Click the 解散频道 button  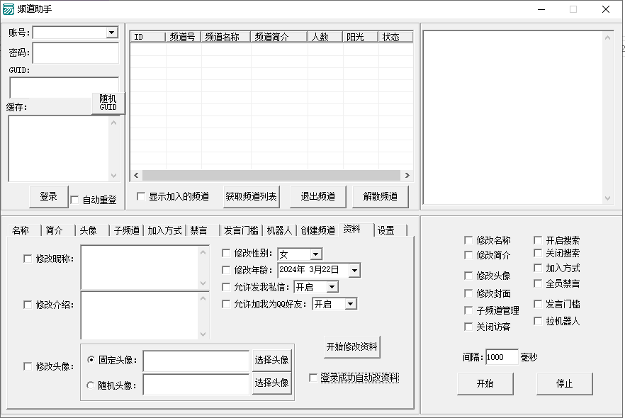coord(380,196)
